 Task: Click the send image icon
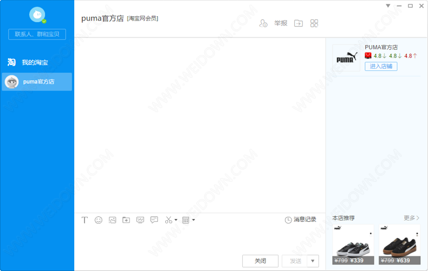pos(113,220)
